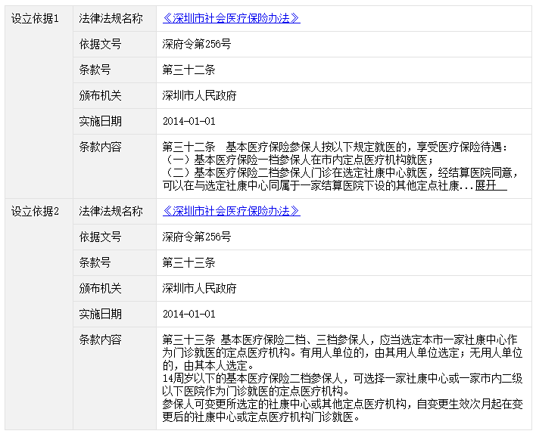
Task: Click the 颁布机关 label in 设立依据2
Action: coord(100,288)
